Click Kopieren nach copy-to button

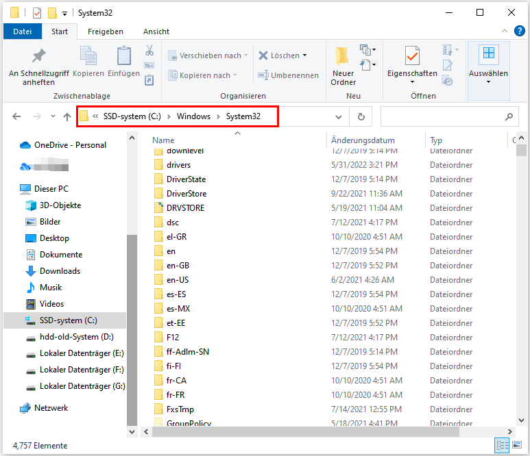(202, 75)
